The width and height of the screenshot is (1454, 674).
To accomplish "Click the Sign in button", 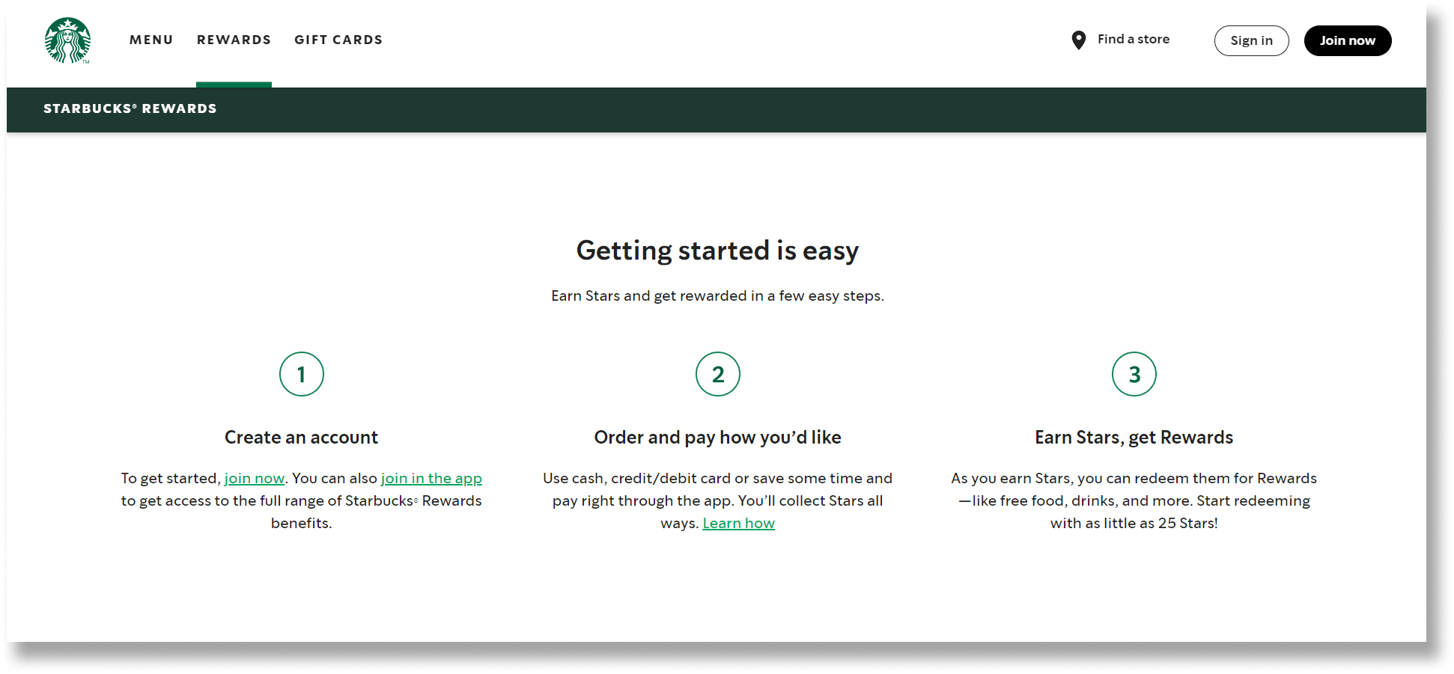I will click(x=1251, y=40).
